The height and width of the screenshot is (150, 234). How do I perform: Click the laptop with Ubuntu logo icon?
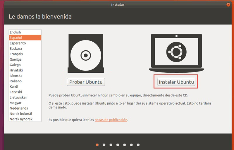(176, 53)
